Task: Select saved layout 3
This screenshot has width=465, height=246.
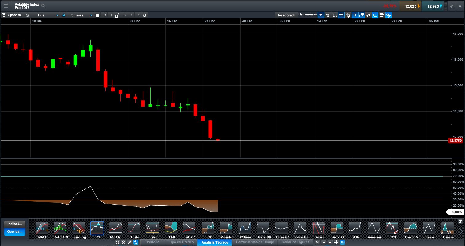Action: [125, 15]
